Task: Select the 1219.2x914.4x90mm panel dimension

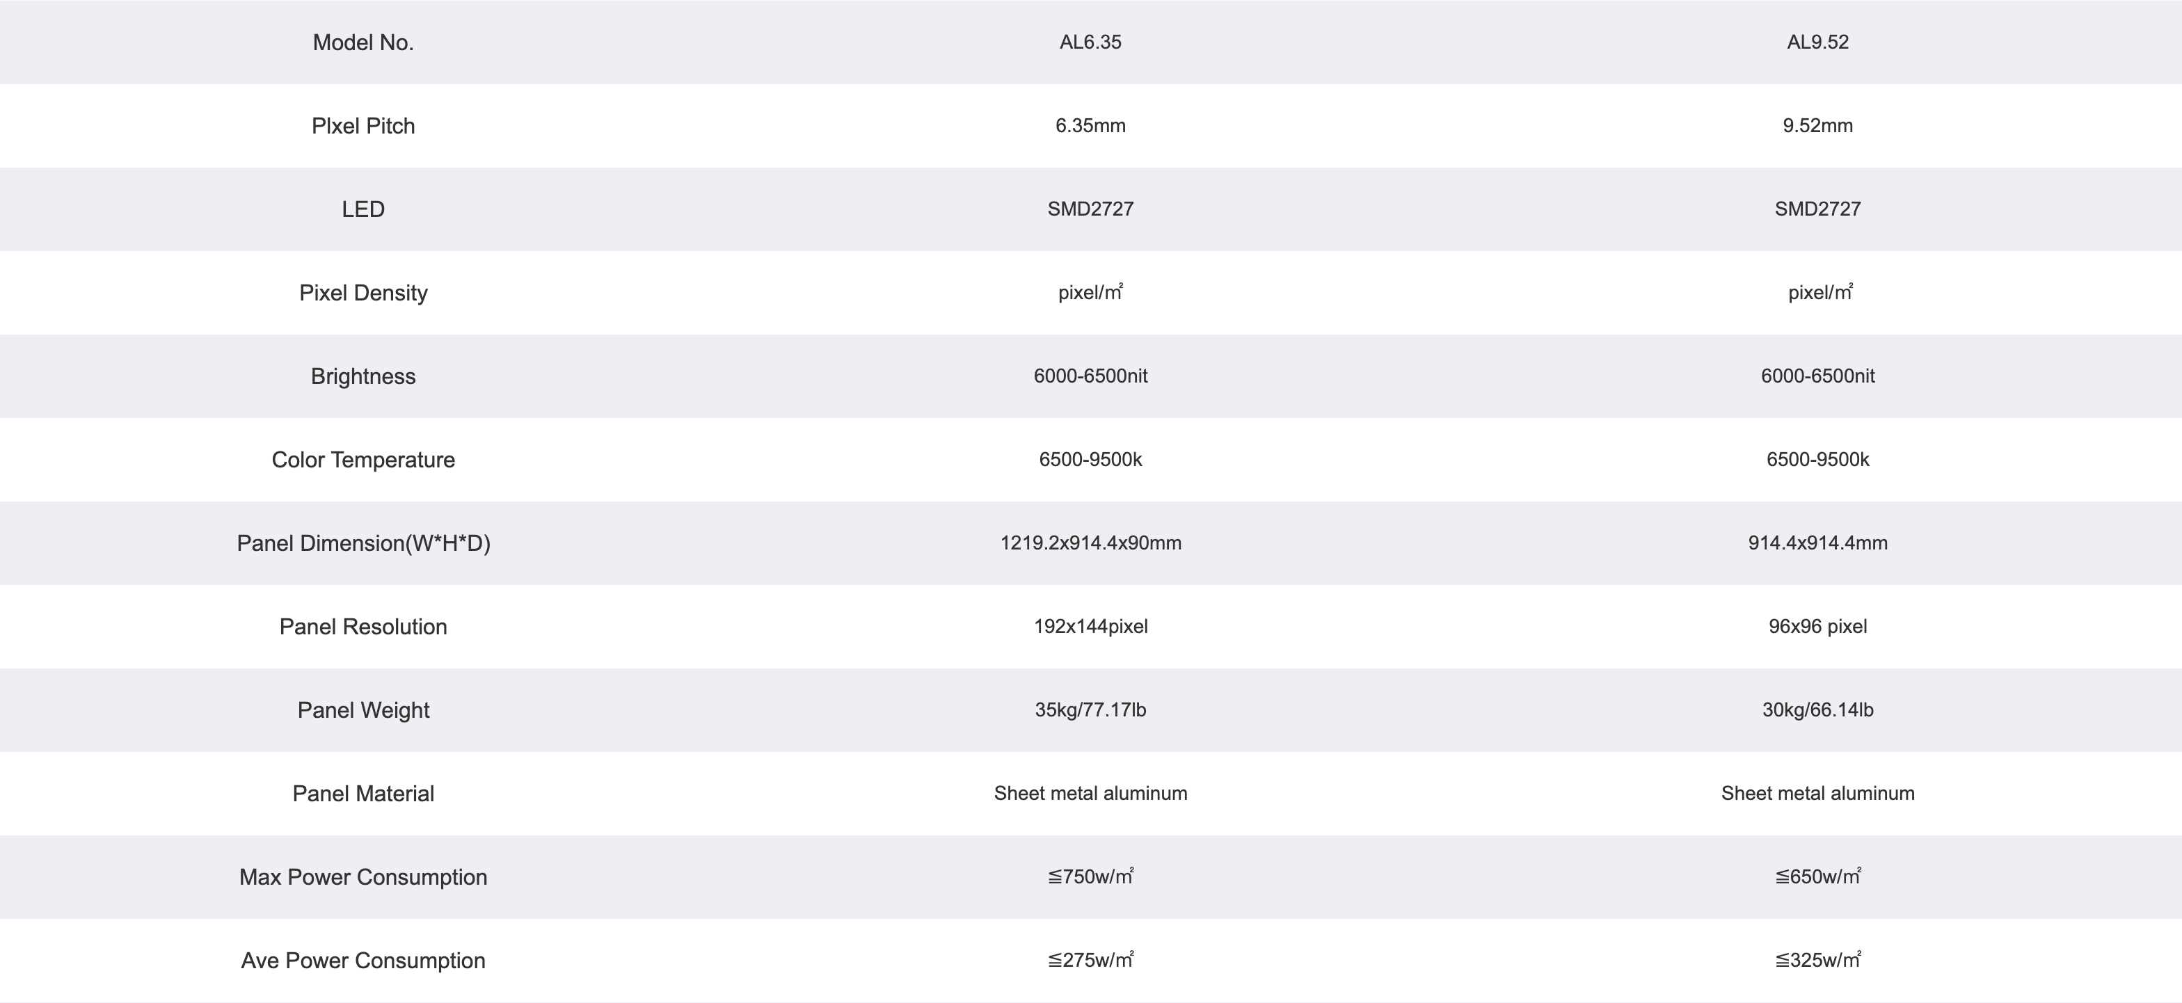Action: pos(1090,543)
